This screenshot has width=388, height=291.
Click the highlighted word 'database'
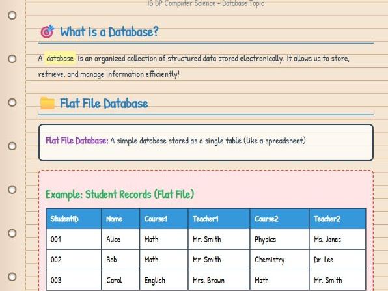60,59
